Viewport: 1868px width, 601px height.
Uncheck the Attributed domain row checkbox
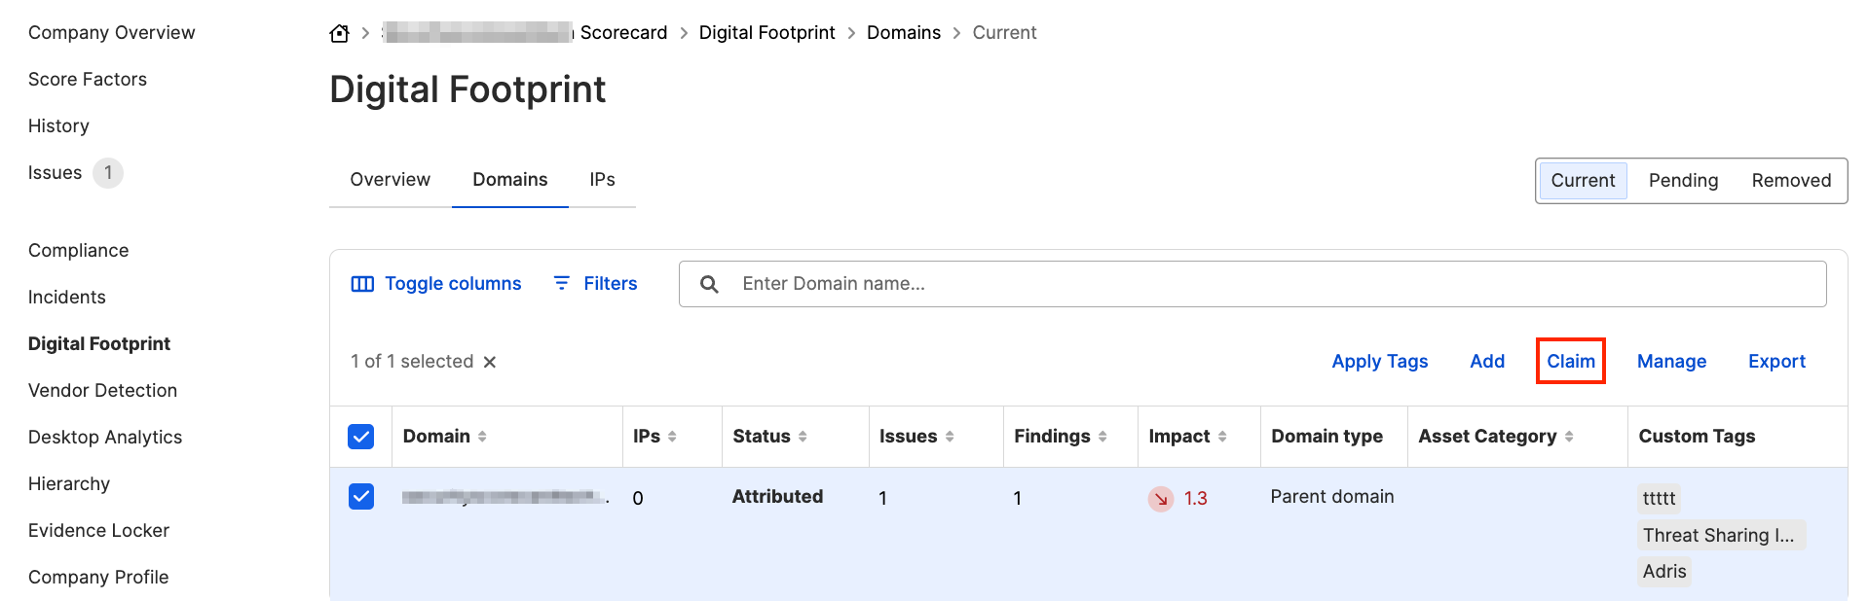click(x=361, y=497)
